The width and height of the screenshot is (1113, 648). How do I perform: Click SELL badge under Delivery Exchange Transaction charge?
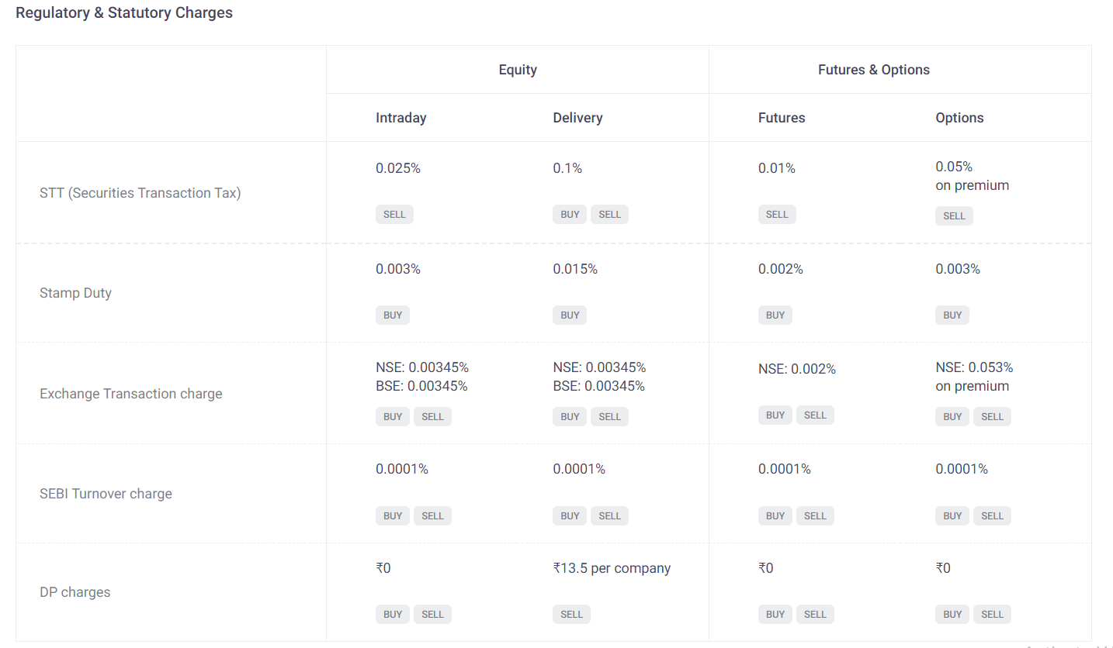tap(609, 417)
